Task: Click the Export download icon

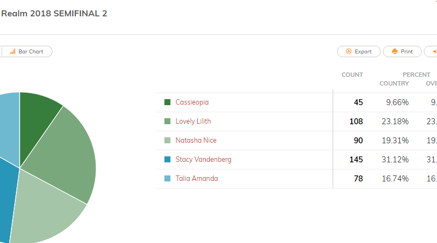Action: pyautogui.click(x=349, y=51)
